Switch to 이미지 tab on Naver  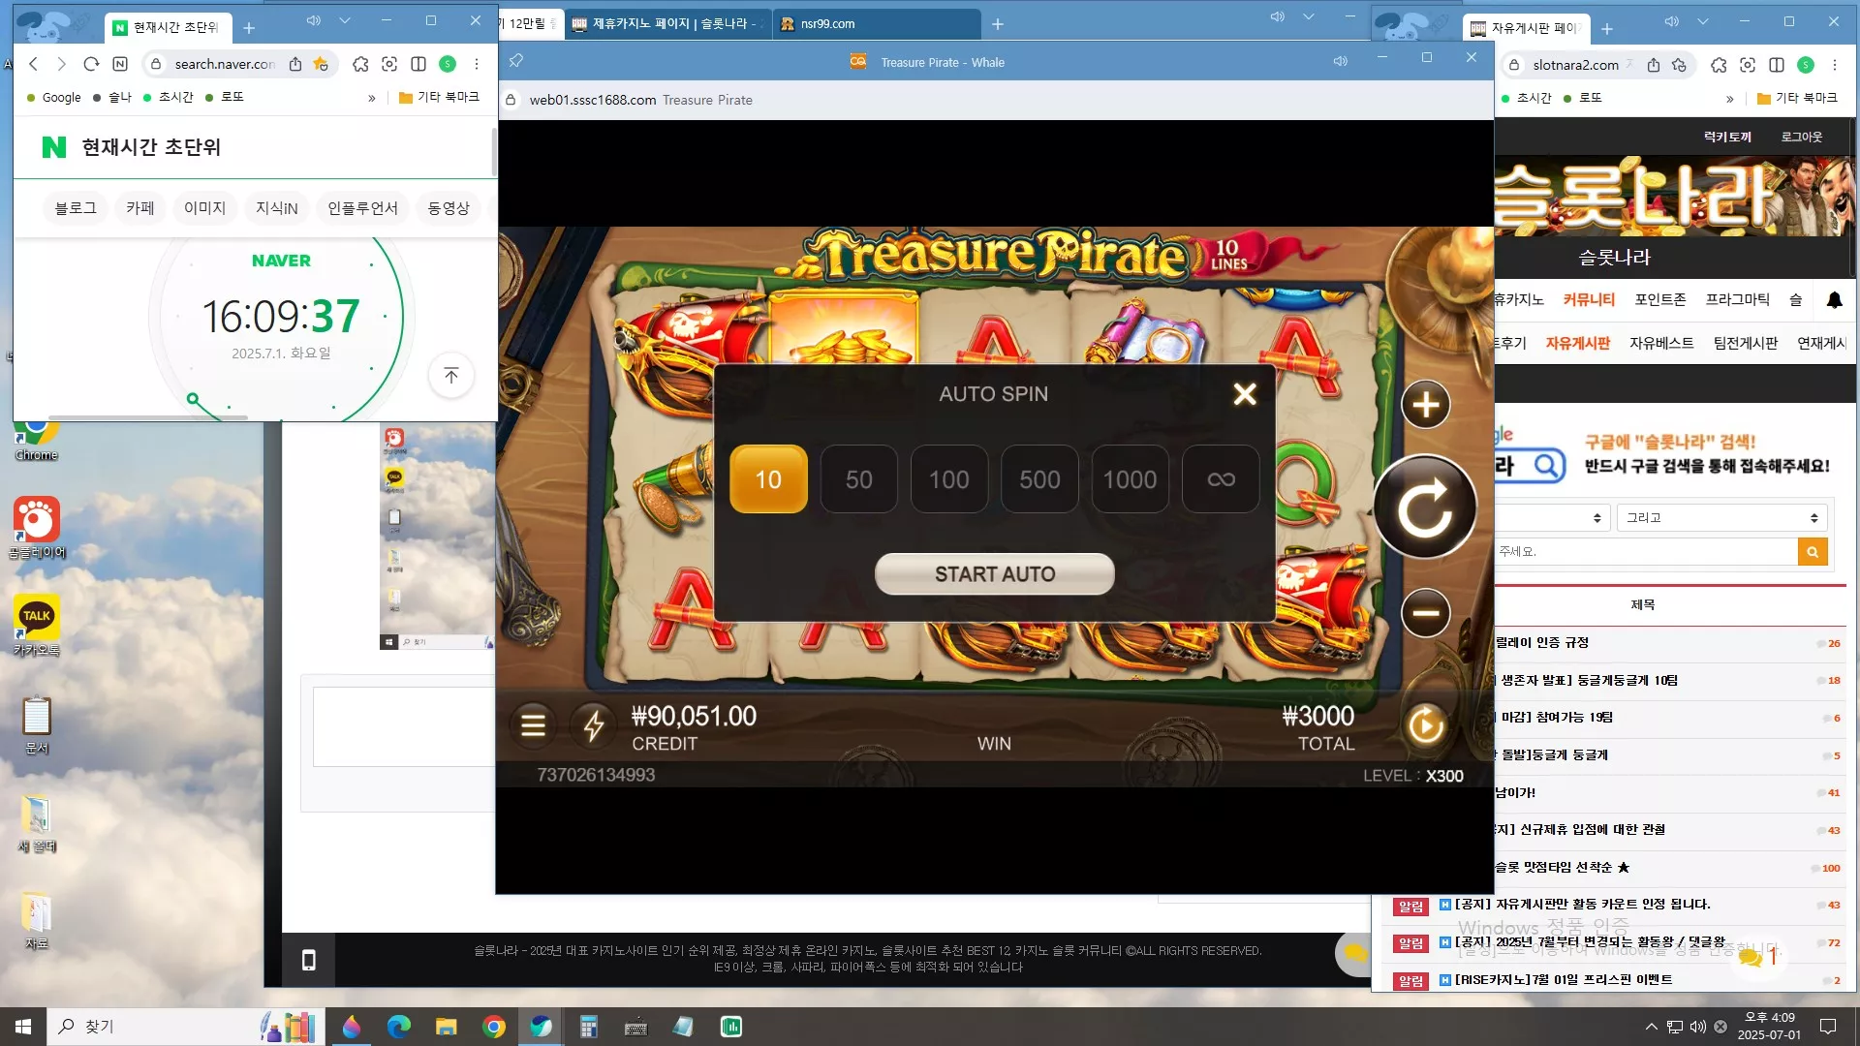[204, 208]
